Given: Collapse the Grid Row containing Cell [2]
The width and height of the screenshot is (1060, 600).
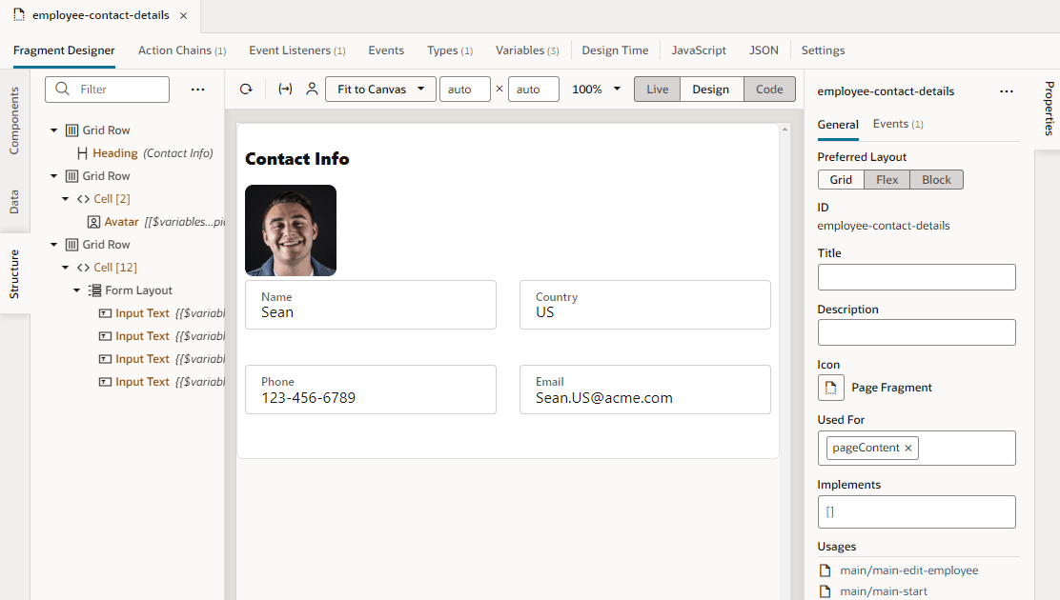Looking at the screenshot, I should tap(54, 176).
